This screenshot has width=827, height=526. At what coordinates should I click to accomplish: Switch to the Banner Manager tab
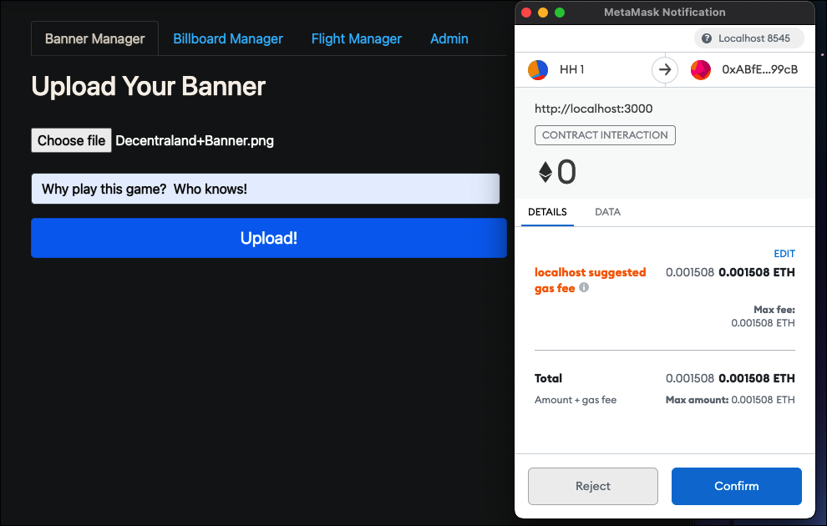point(95,38)
